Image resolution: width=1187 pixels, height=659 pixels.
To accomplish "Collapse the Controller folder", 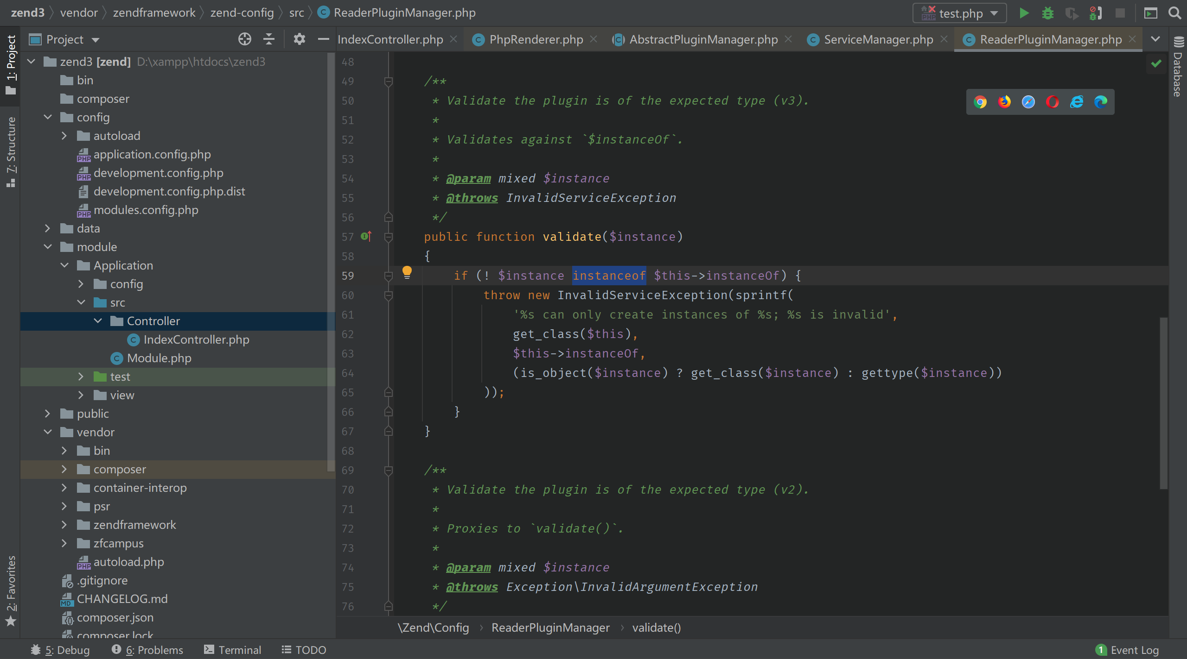I will tap(98, 321).
